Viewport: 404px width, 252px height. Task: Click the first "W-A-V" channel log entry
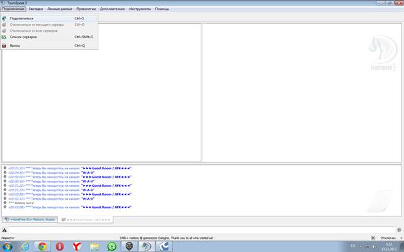[x=51, y=173]
